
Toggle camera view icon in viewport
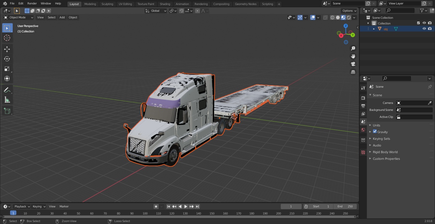(353, 64)
